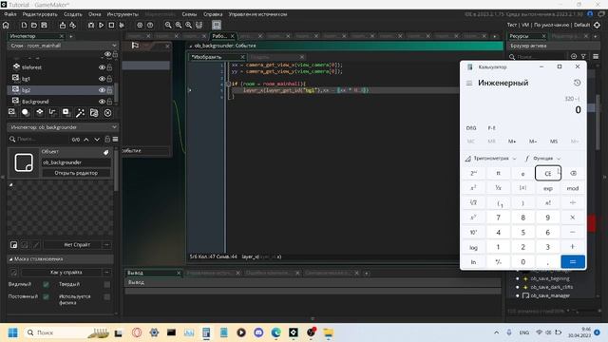Screen dimensions: 608x342
Task: Hide the Background layer with its eye icon
Action: click(x=102, y=102)
